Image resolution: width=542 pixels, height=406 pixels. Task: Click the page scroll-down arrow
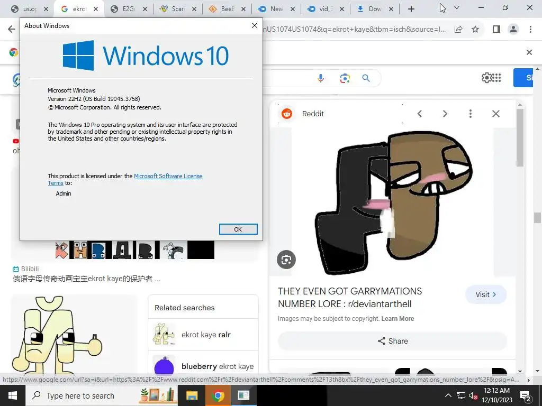pyautogui.click(x=537, y=371)
